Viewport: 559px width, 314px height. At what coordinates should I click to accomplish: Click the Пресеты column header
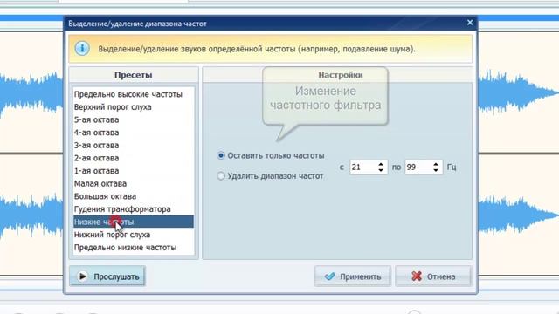pyautogui.click(x=134, y=75)
